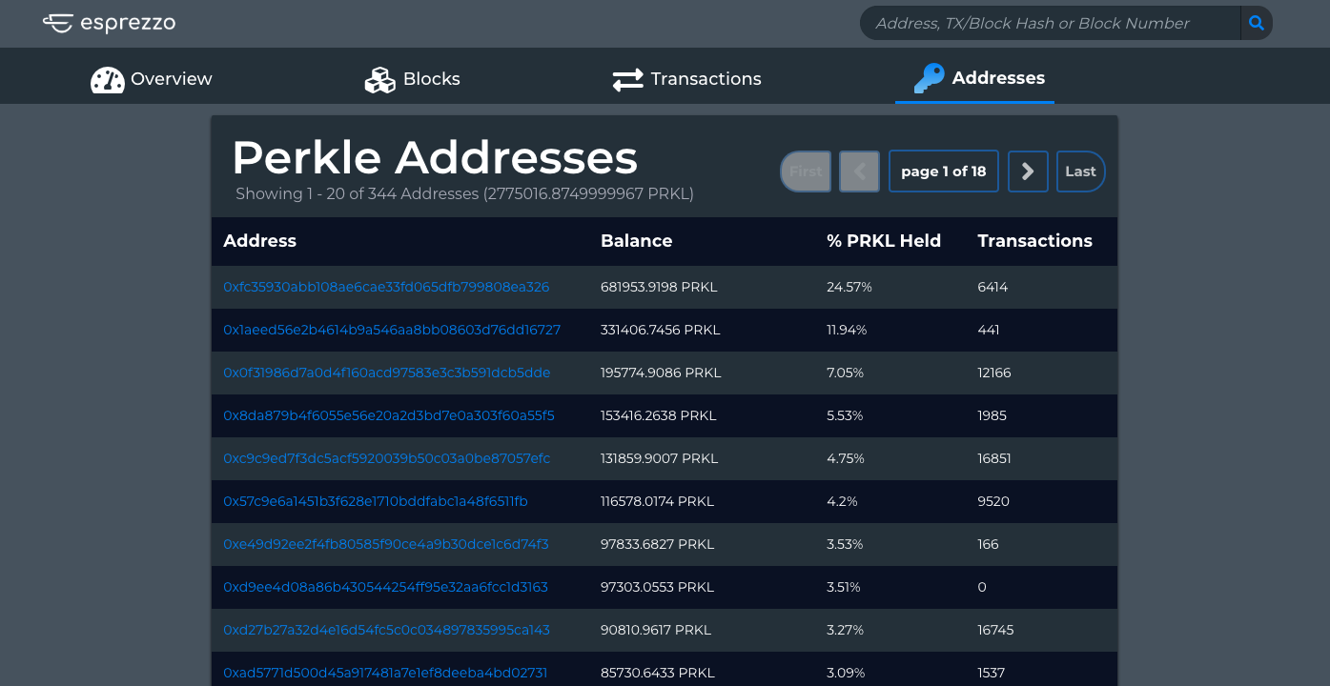Click the 5.53% held value
The image size is (1330, 686).
[x=845, y=415]
